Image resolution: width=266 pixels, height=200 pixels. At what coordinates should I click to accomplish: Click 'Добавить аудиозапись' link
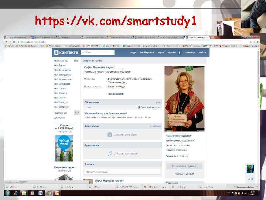click(x=126, y=154)
